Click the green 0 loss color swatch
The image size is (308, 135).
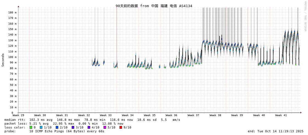coord(31,127)
